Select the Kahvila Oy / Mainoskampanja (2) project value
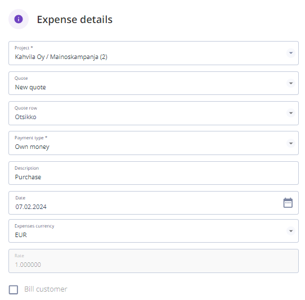The image size is (305, 300). 61,57
